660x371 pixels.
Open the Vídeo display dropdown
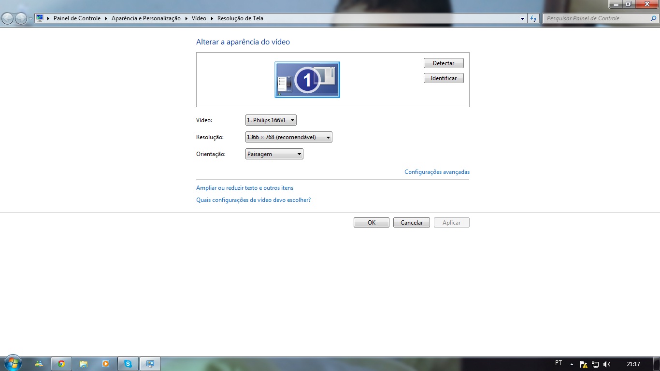[271, 120]
